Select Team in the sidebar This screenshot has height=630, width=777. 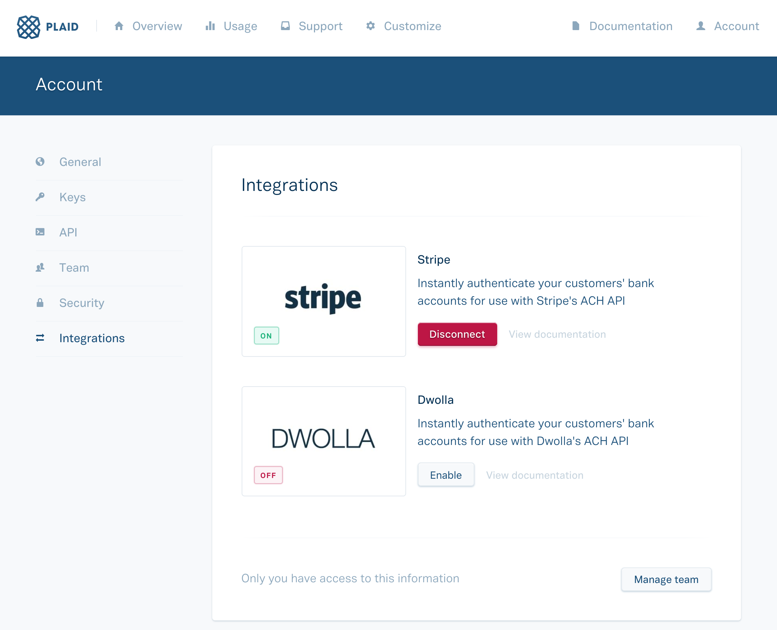tap(109, 268)
